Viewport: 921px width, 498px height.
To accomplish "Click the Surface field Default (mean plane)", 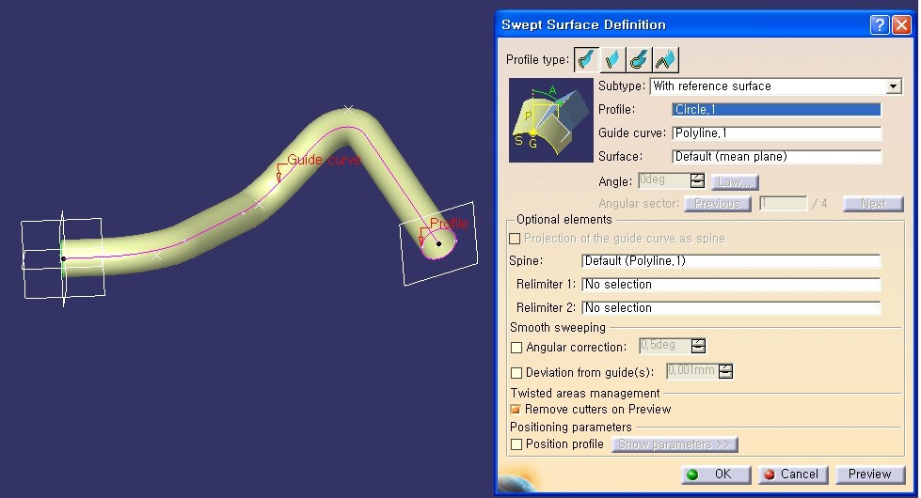I will tap(776, 157).
